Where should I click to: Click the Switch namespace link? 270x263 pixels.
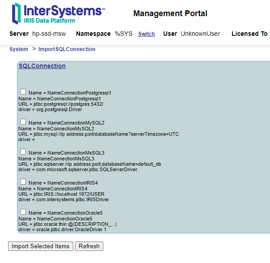(x=146, y=34)
